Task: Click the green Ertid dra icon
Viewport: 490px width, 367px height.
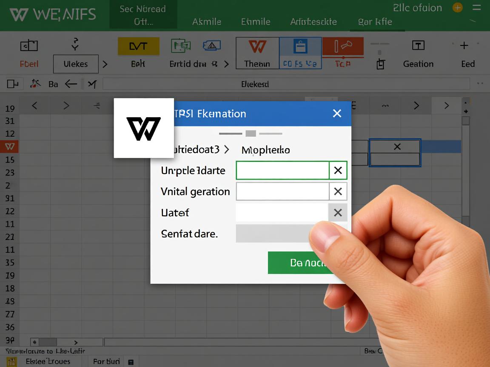Action: tap(180, 45)
